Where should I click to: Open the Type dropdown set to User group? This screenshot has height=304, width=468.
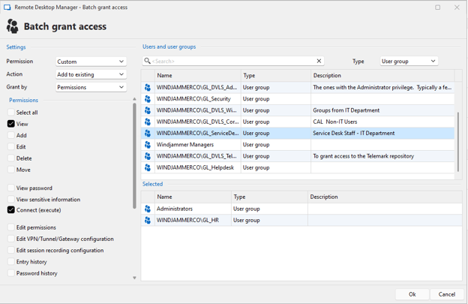click(409, 62)
